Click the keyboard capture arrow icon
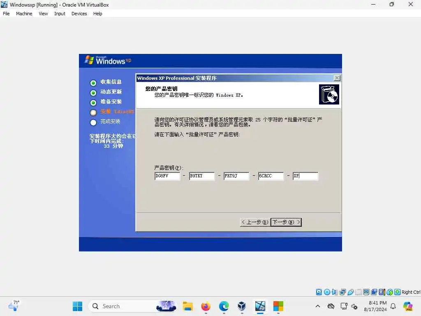The height and width of the screenshot is (316, 421). pos(398,292)
